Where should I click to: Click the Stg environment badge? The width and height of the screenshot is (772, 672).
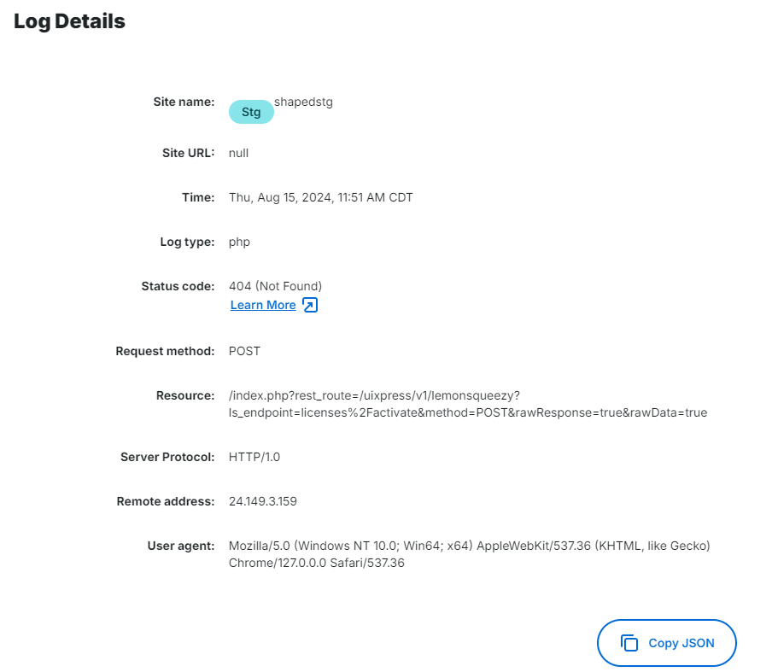pos(251,112)
